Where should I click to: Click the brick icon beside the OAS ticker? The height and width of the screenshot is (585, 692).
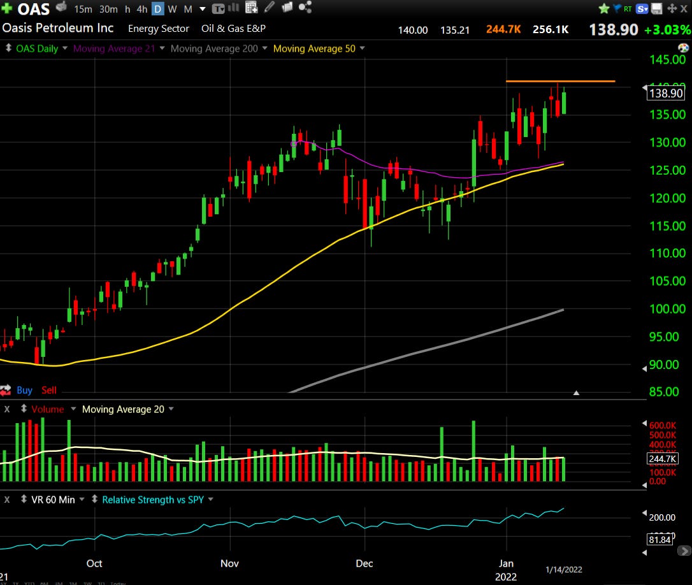point(61,6)
